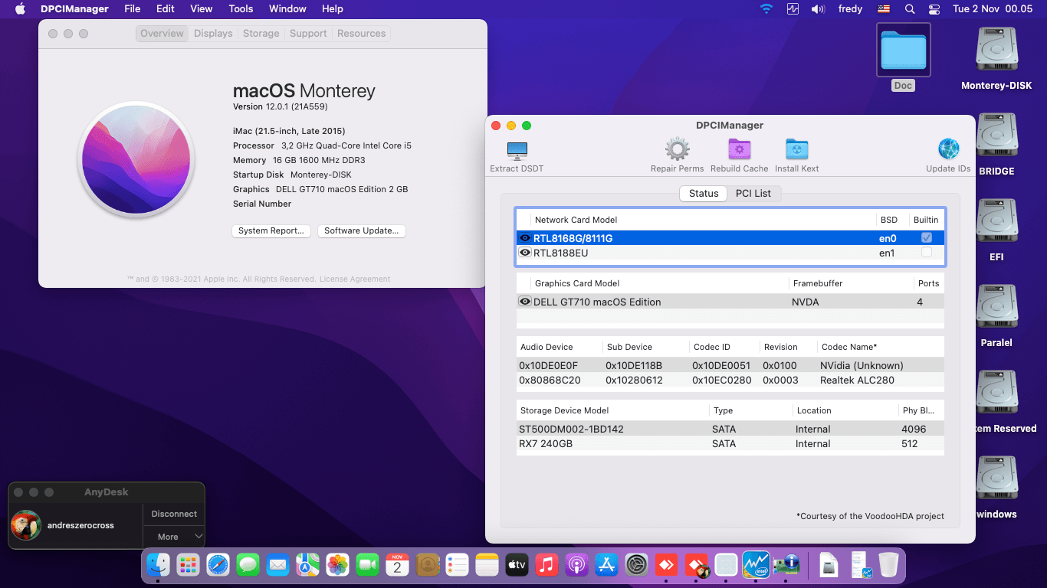Viewport: 1047px width, 588px height.
Task: Select the Status tab in DPCIManager
Action: click(704, 193)
